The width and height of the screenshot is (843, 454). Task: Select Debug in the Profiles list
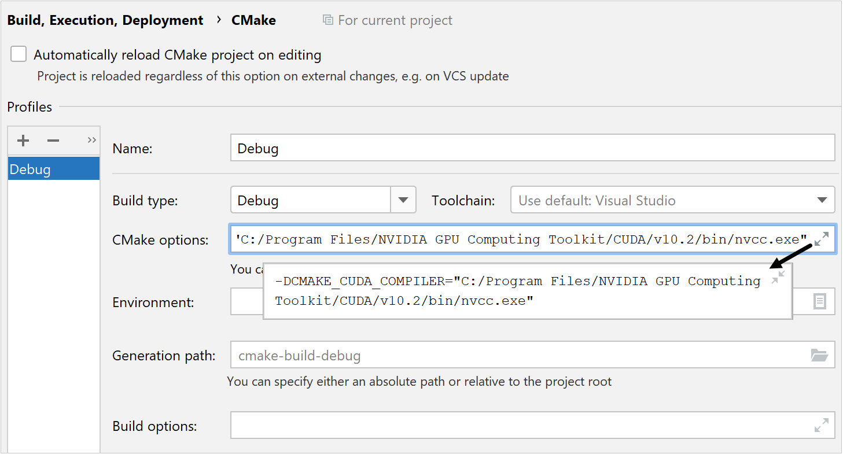[53, 168]
